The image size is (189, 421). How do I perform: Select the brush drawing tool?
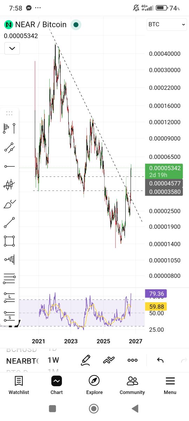[9, 204]
